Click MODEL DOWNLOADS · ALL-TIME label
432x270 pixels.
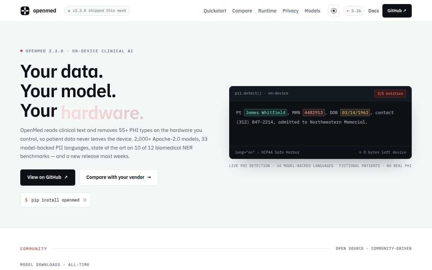point(55,265)
